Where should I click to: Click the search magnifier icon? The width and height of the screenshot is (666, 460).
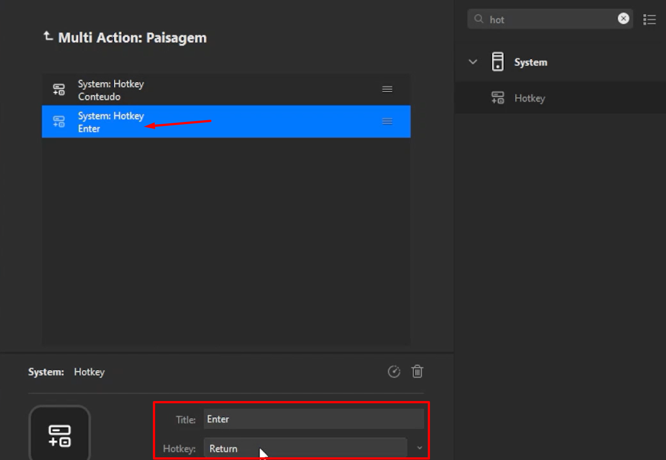click(479, 19)
